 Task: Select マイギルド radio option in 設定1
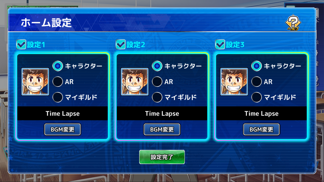[58, 97]
